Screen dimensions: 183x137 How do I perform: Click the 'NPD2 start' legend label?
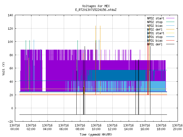coord(156,18)
